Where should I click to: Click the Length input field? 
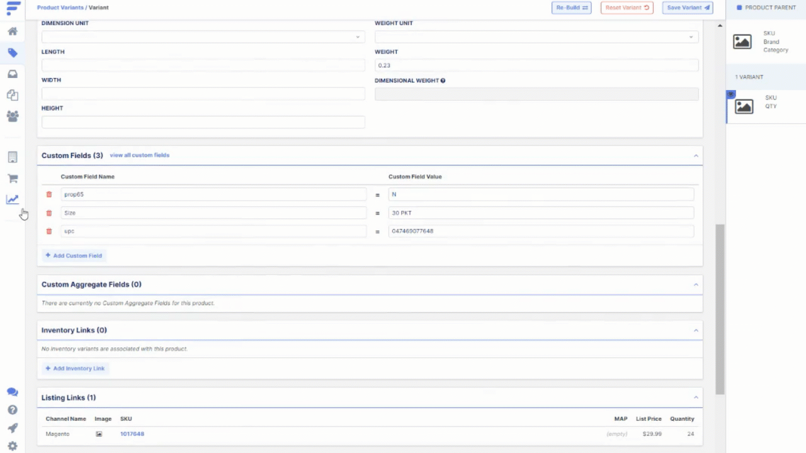pos(203,65)
